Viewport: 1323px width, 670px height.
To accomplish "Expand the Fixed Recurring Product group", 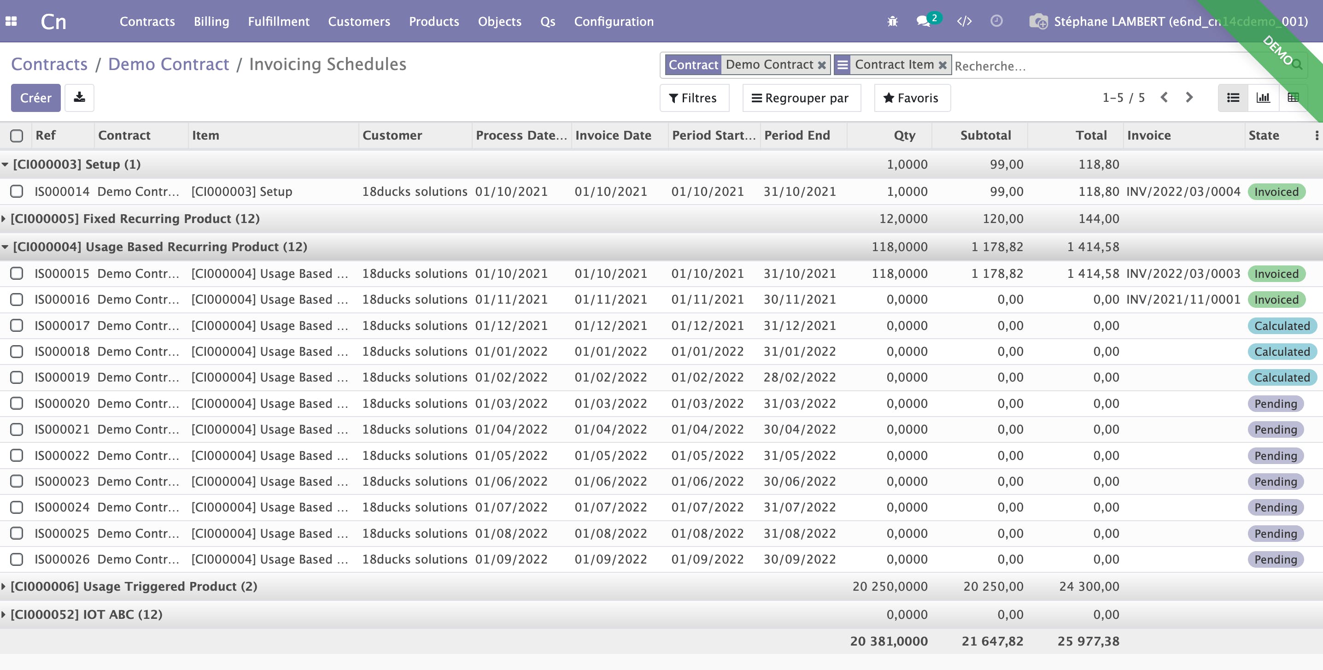I will point(135,219).
